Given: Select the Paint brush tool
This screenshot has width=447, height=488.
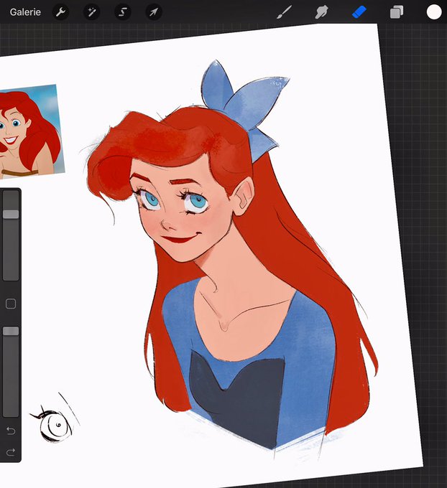Looking at the screenshot, I should pos(285,12).
